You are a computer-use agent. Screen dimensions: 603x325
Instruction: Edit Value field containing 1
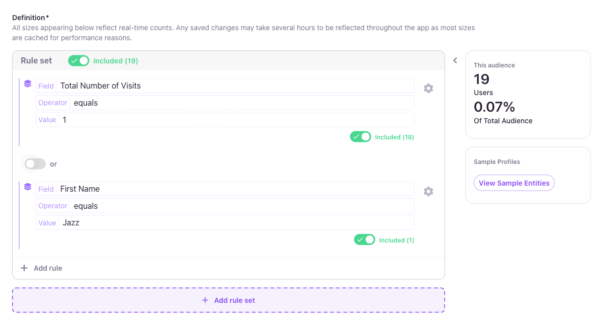coord(225,120)
